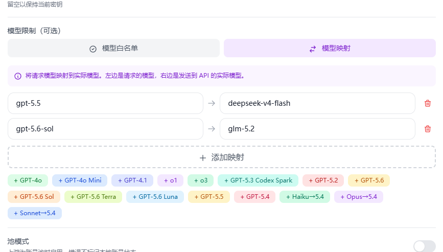The image size is (443, 252).
Task: Add the GPT-5.6 Luna preset
Action: (155, 197)
